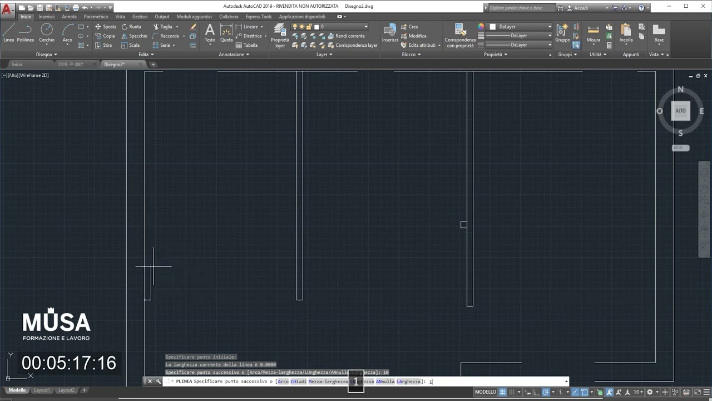Screen dimensions: 712x401
Task: Click the Serie array tool
Action: coord(161,45)
